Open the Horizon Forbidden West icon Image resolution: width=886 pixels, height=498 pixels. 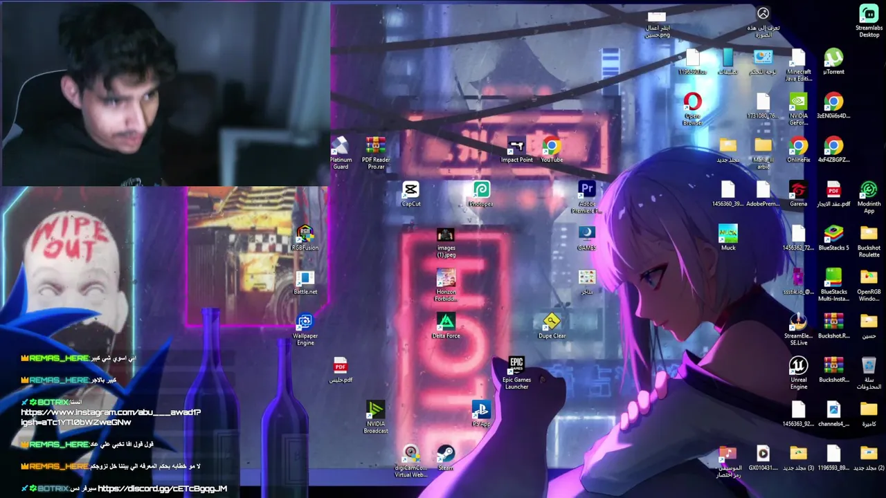click(x=446, y=285)
